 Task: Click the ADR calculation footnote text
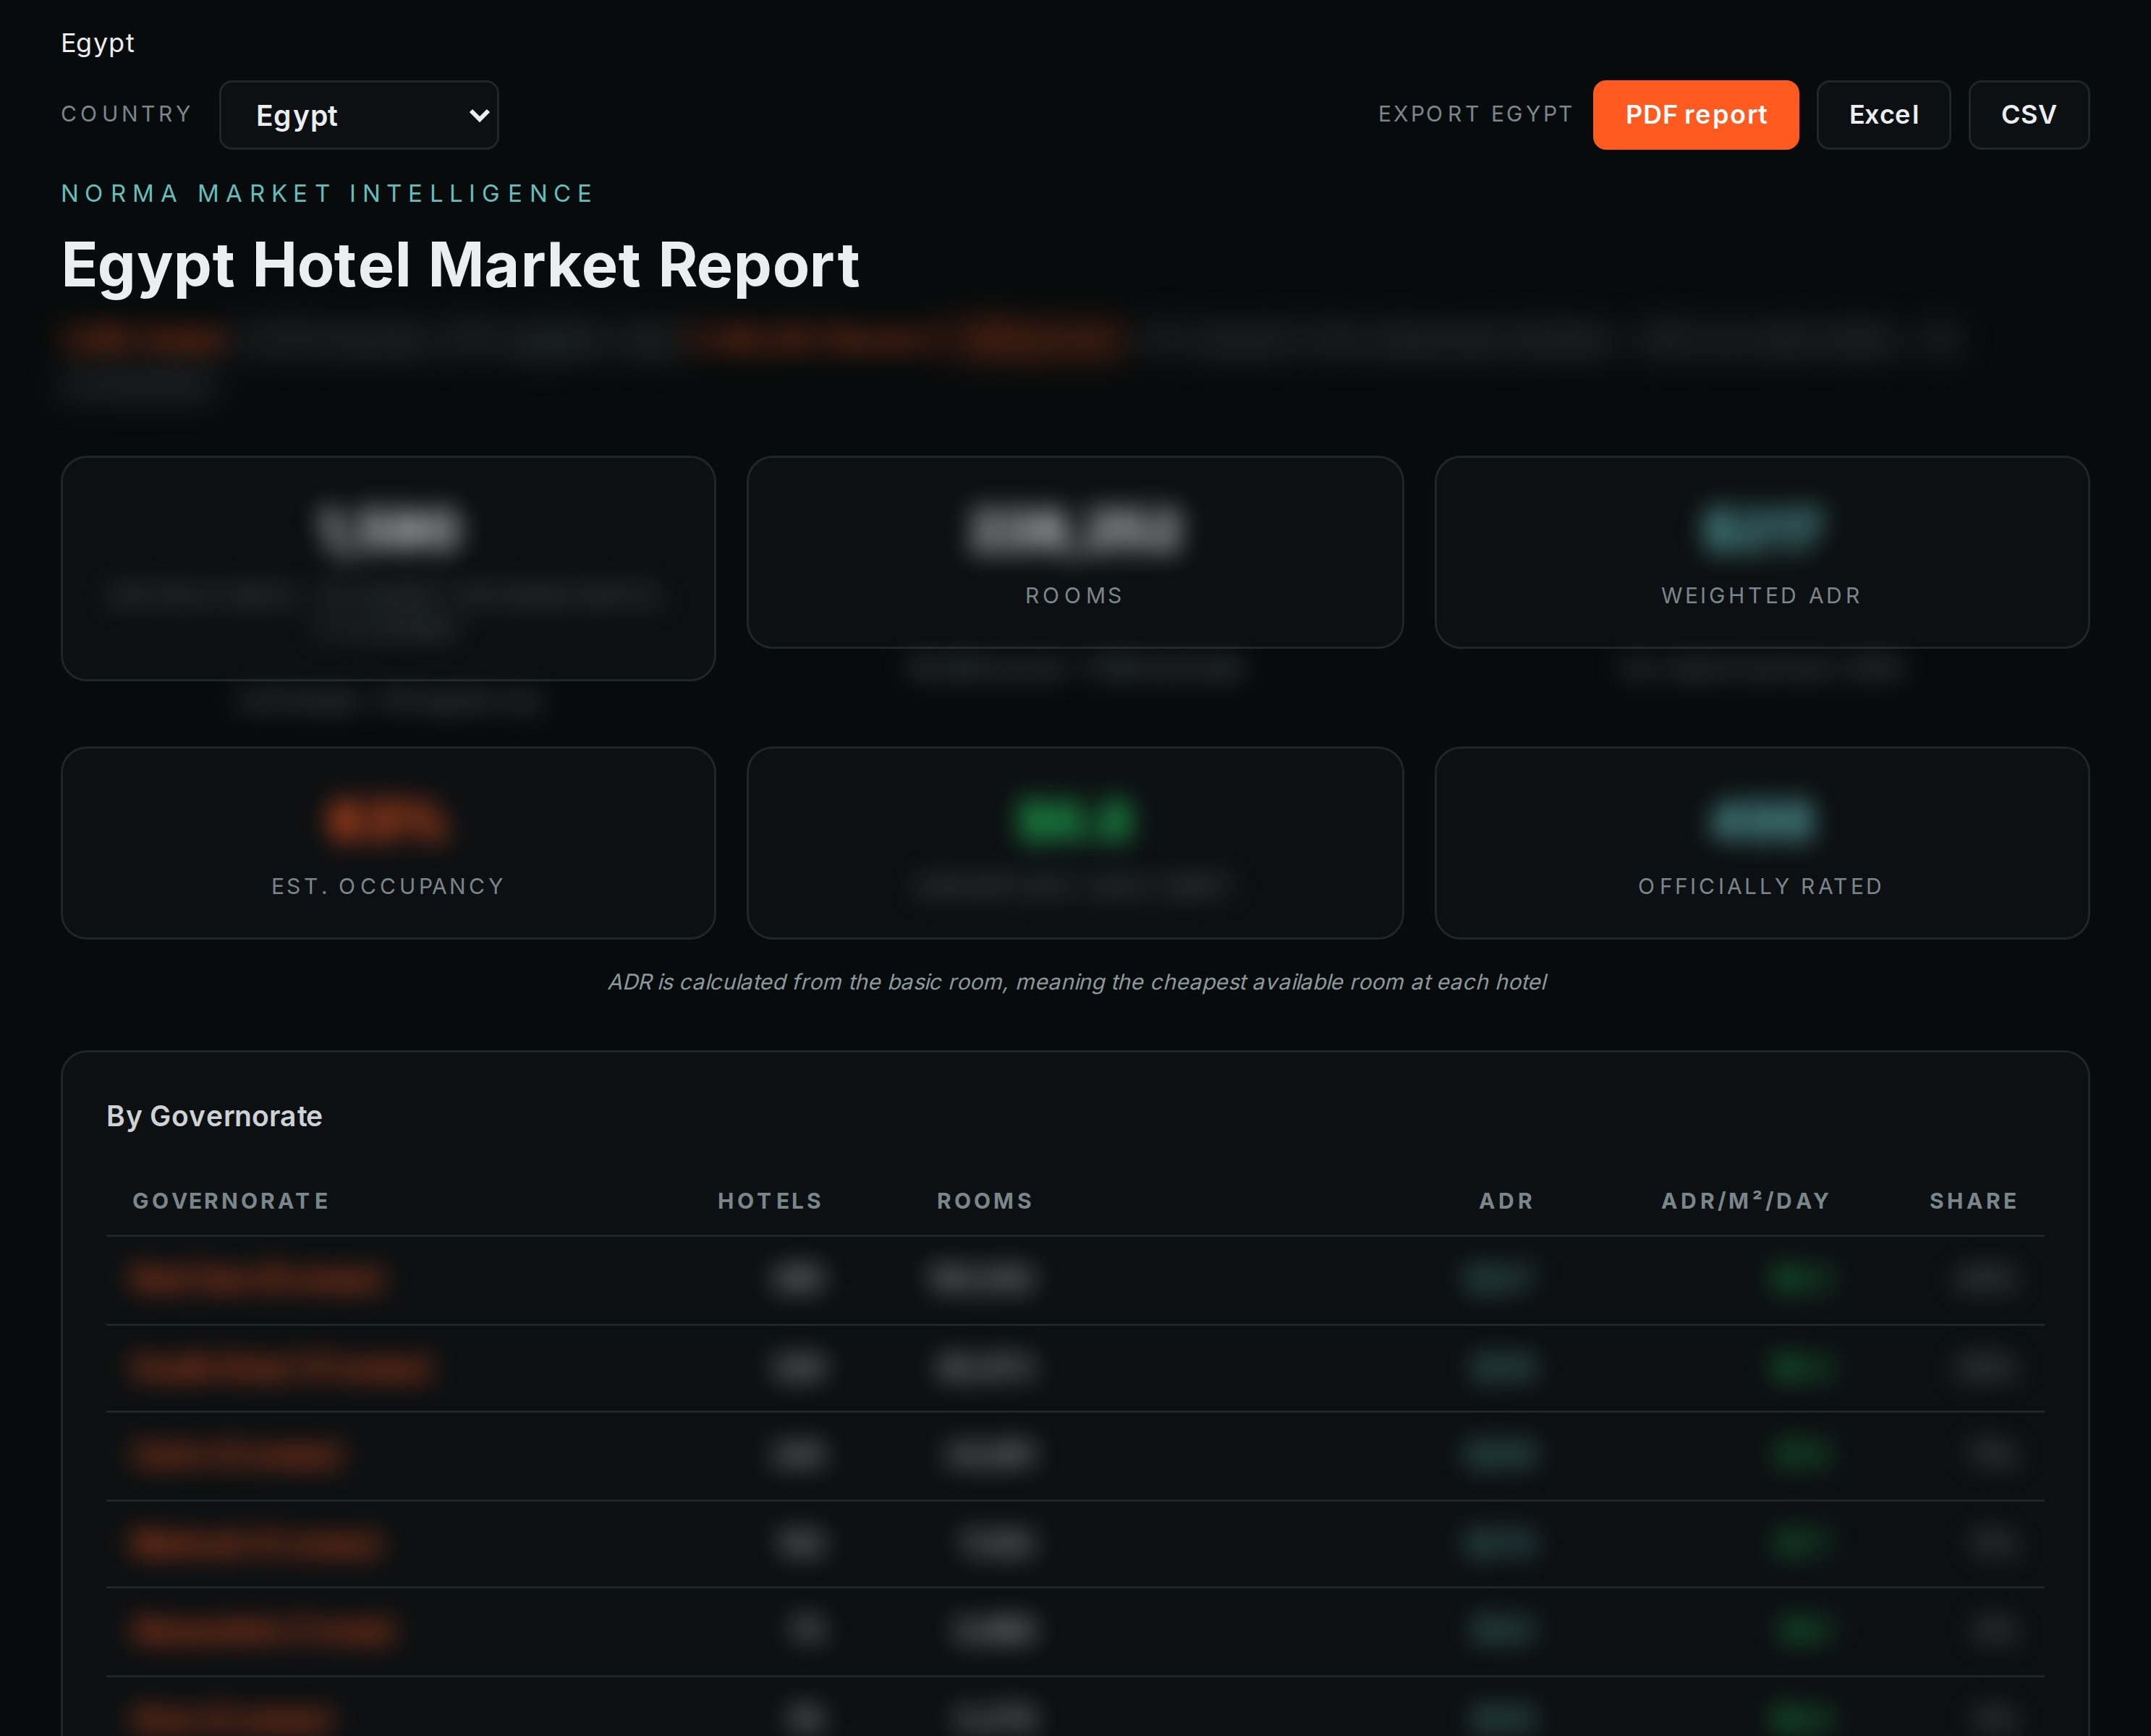[x=1077, y=982]
